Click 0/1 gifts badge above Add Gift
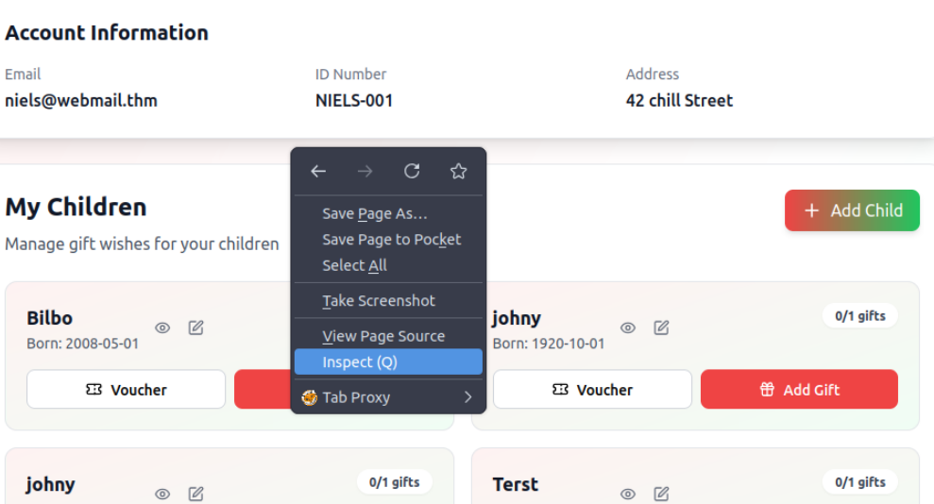Image resolution: width=934 pixels, height=504 pixels. tap(859, 316)
